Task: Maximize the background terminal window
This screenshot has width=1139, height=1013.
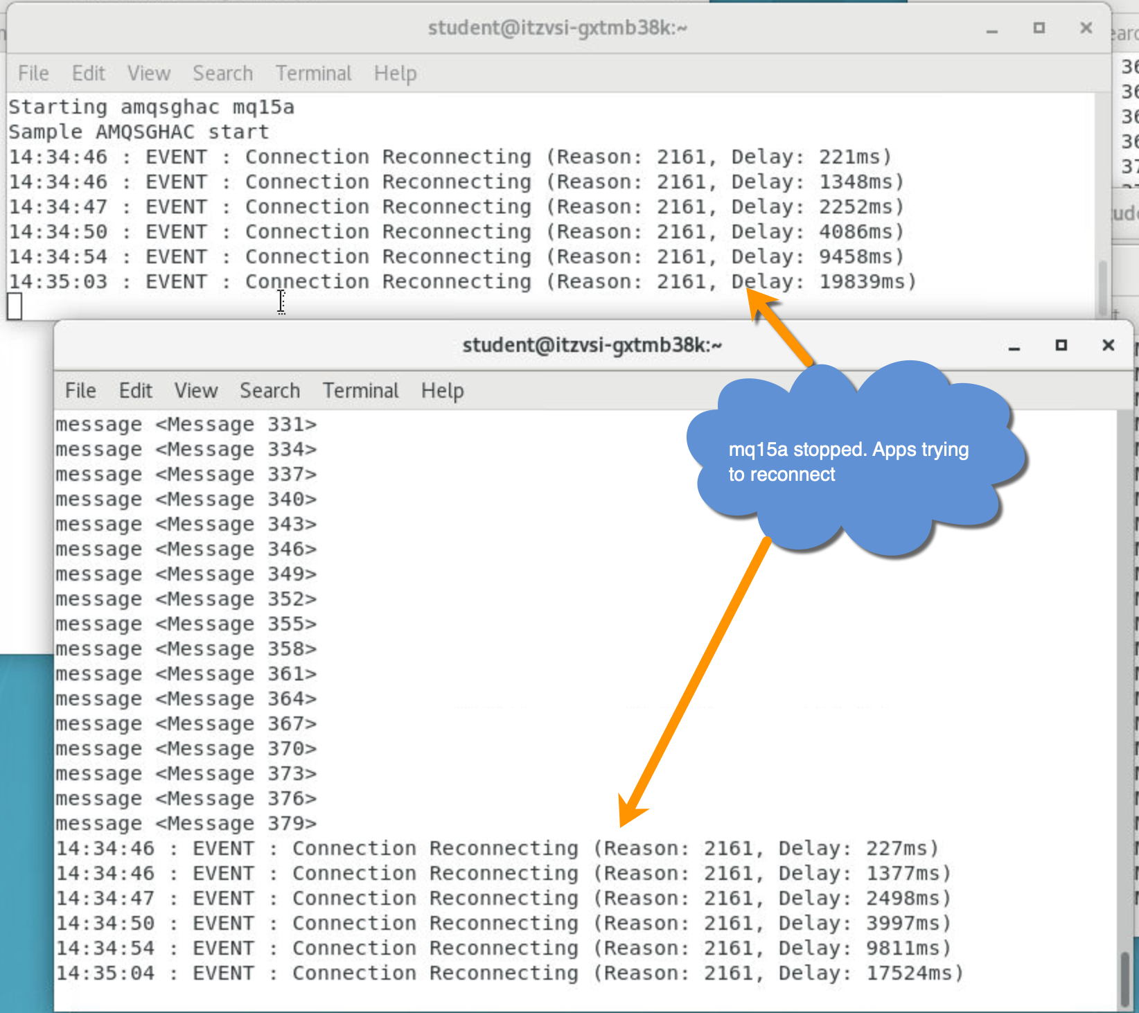Action: [1039, 28]
